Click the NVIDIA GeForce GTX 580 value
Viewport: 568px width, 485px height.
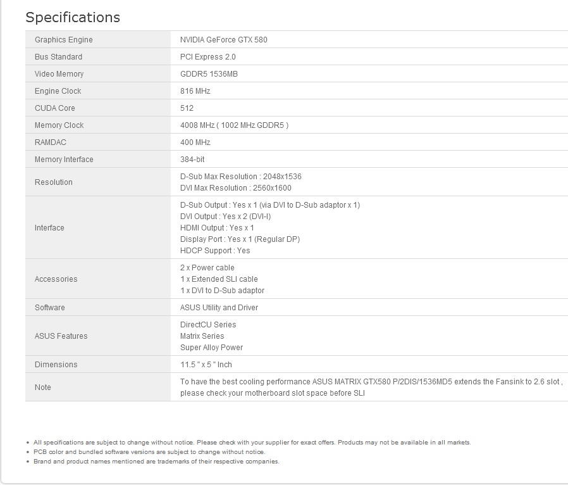[x=223, y=40]
